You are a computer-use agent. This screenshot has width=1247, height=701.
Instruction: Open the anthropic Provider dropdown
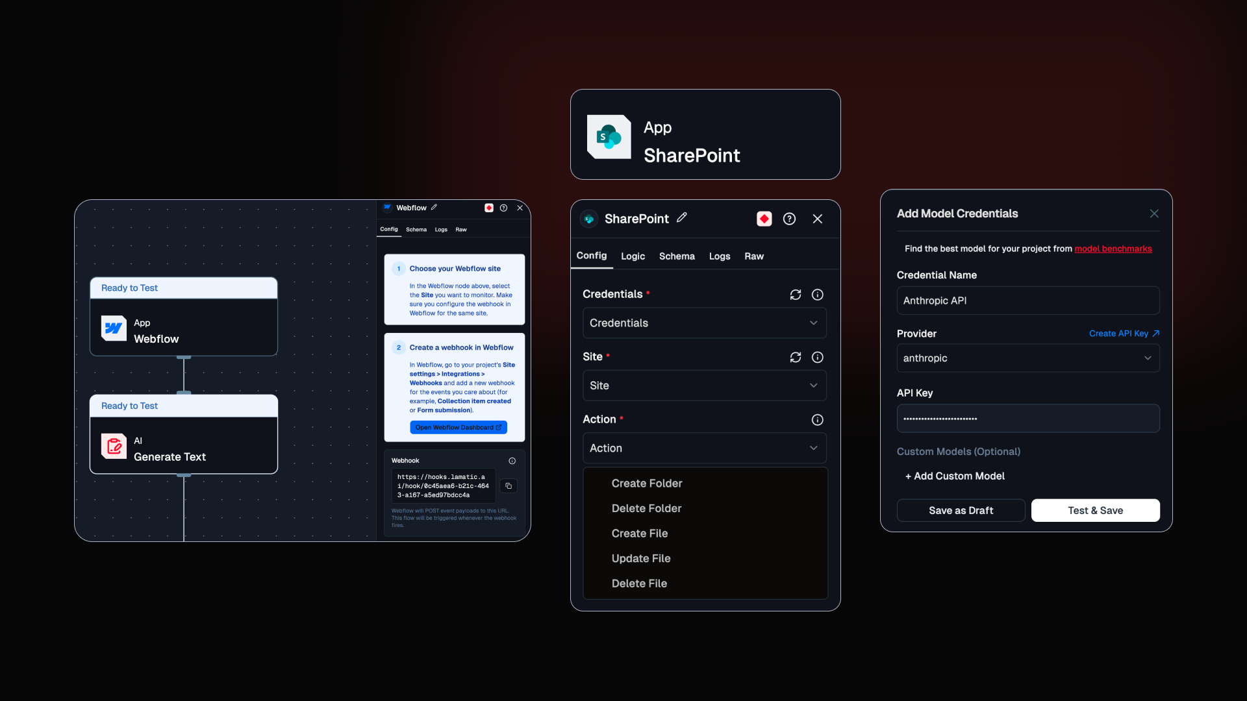click(x=1027, y=358)
